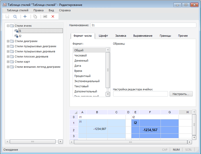Collapse the Стили ячеек tree node
This screenshot has height=154, width=201.
[8, 26]
